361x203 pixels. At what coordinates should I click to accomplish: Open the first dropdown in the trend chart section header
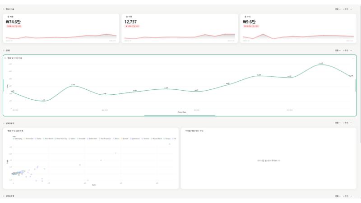click(338, 51)
